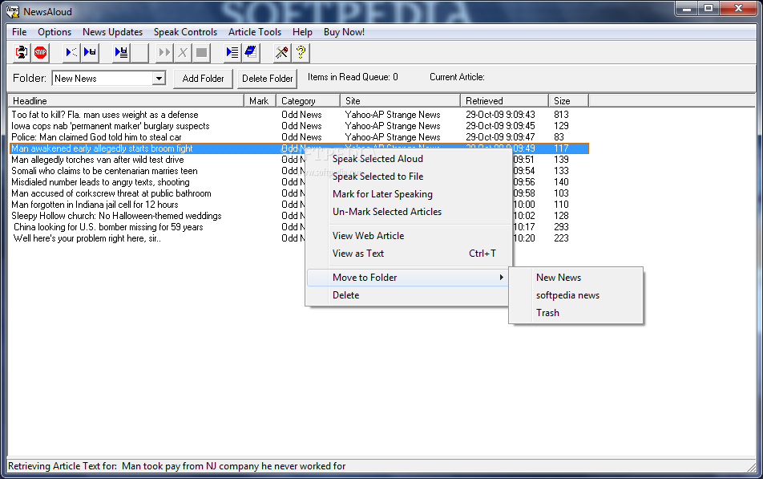Select headline 'Too fat to kill? Fla. man uses weight'

[105, 115]
